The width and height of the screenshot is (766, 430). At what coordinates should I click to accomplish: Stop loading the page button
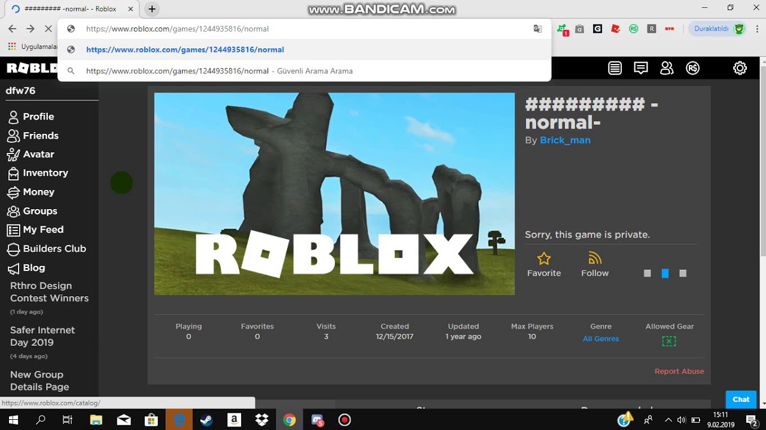(48, 29)
